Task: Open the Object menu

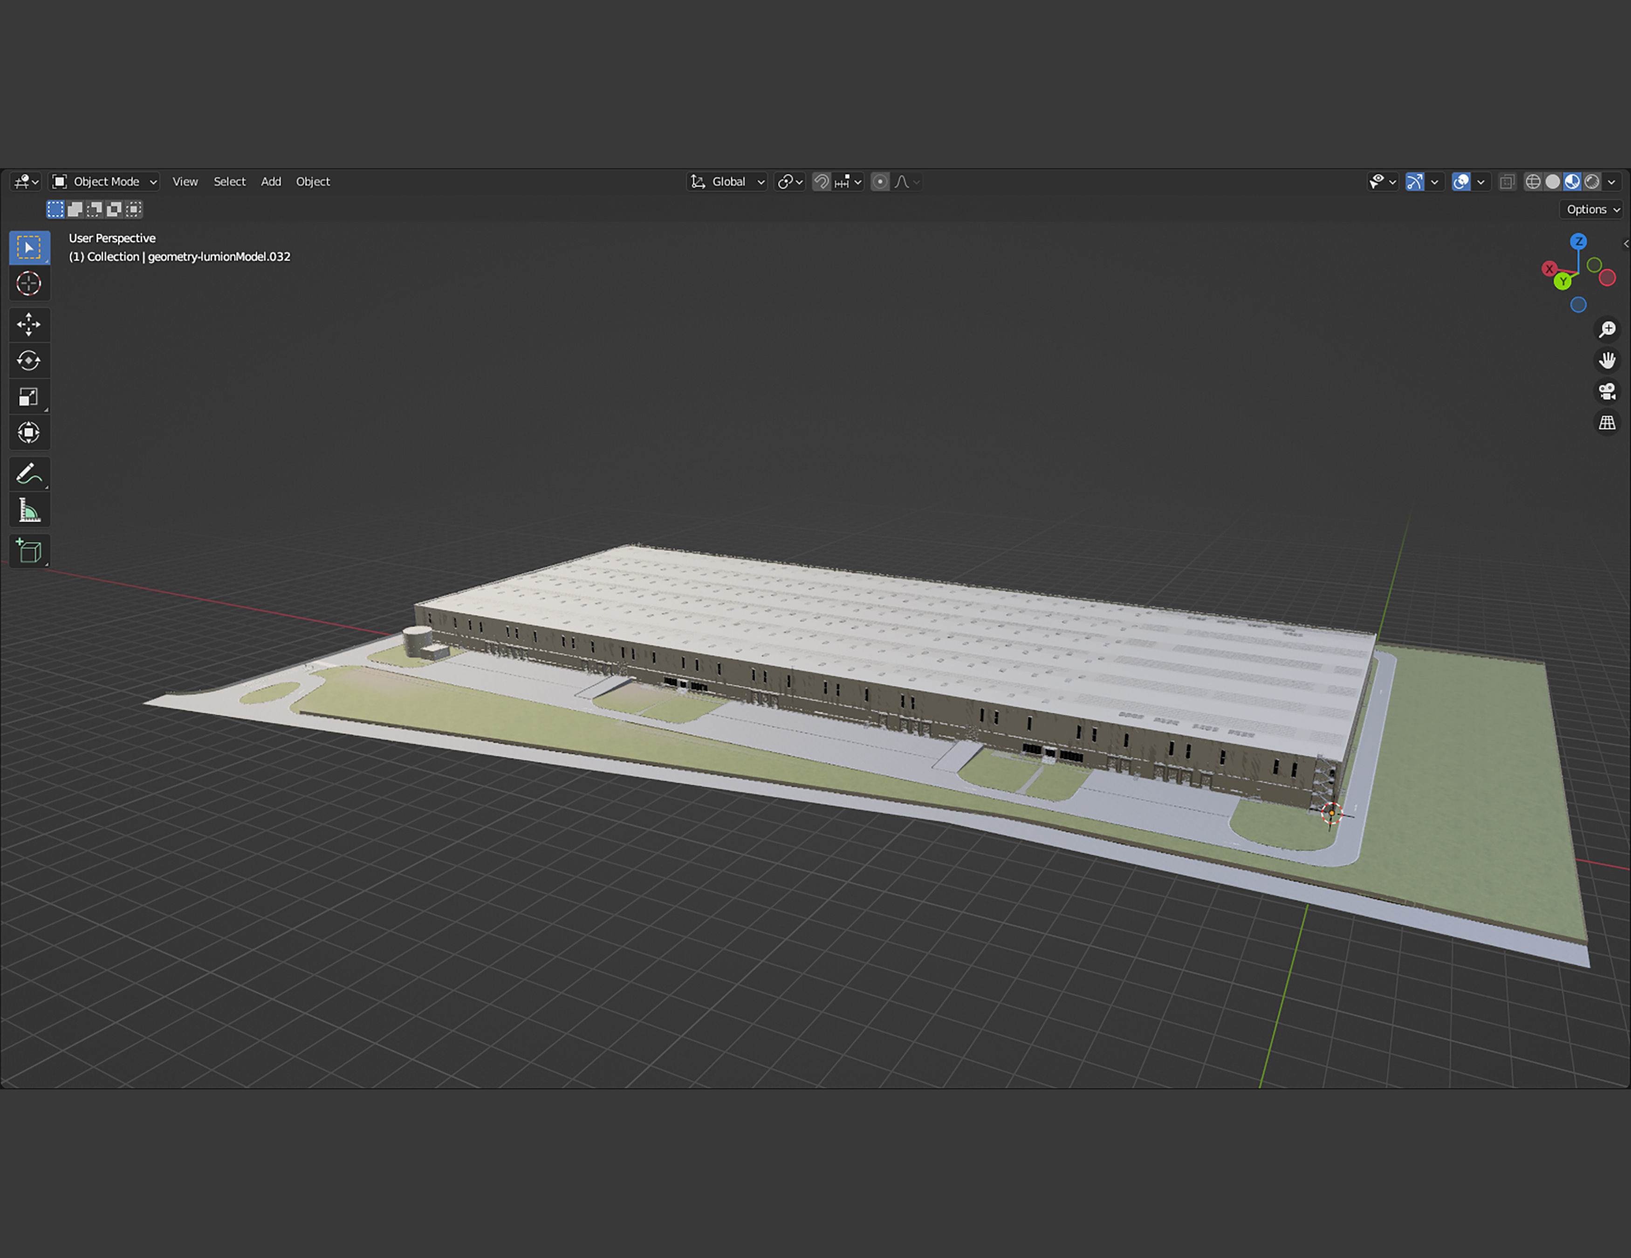Action: coord(313,181)
